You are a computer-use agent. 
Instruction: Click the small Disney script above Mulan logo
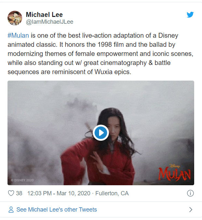[175, 166]
